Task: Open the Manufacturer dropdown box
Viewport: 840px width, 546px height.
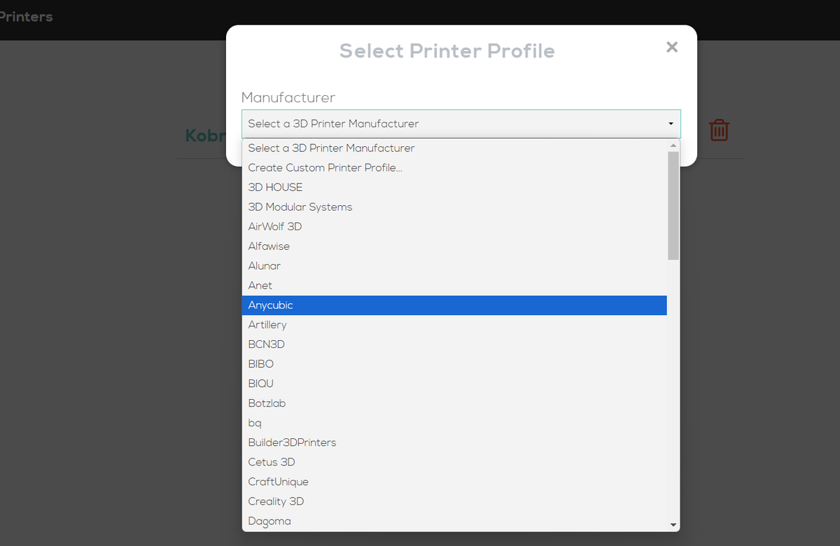Action: tap(461, 124)
